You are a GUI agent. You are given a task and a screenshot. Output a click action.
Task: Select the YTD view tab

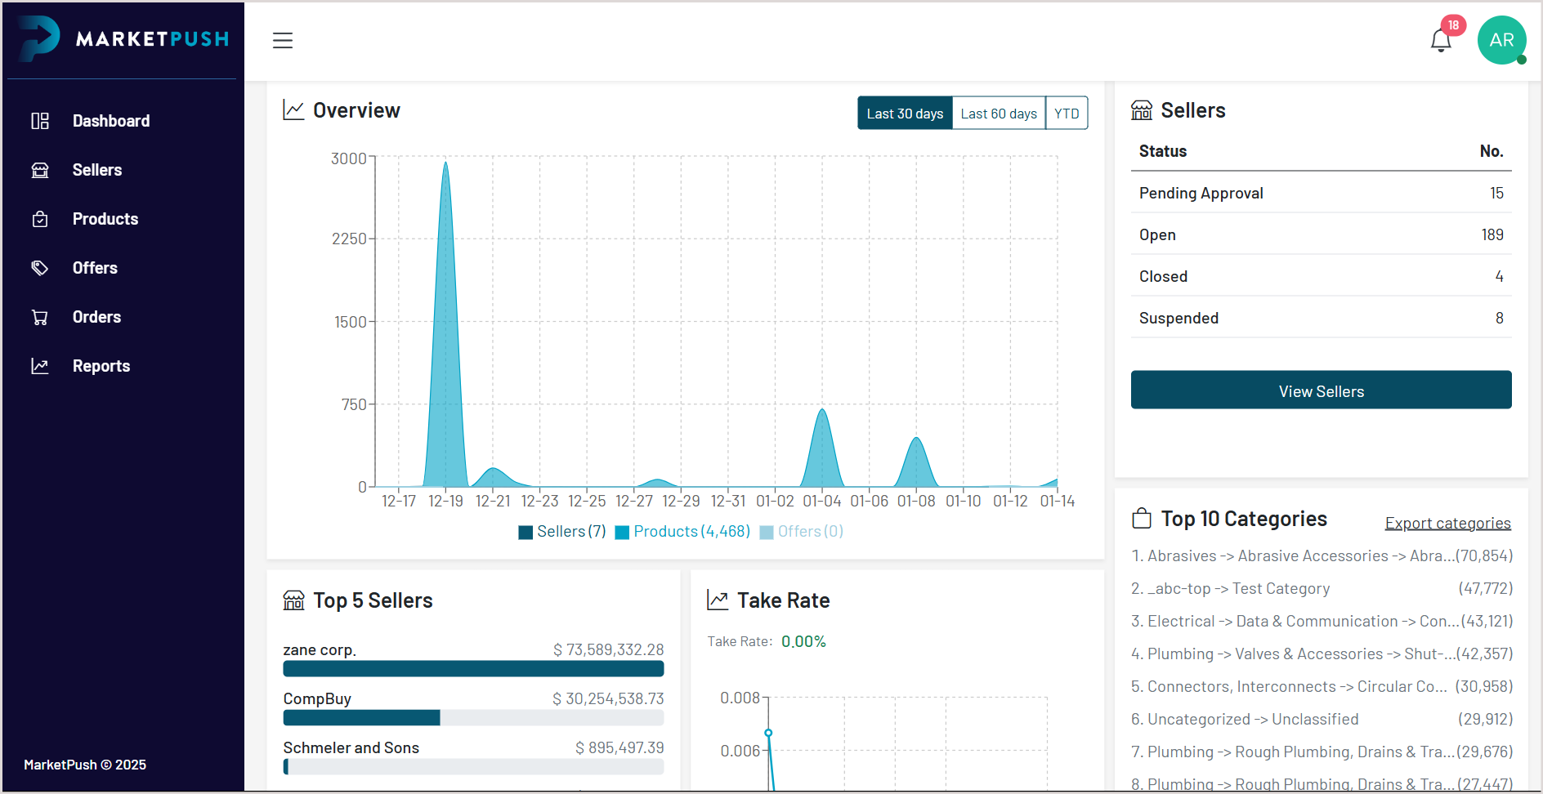[x=1067, y=113]
